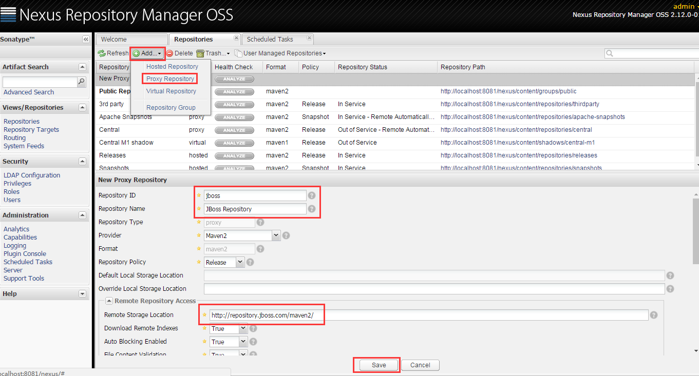Open Plugin Console under Administration

tap(25, 254)
